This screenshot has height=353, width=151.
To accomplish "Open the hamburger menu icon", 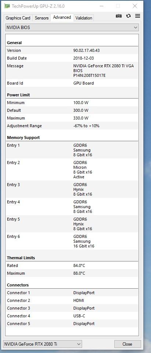I will click(x=137, y=16).
